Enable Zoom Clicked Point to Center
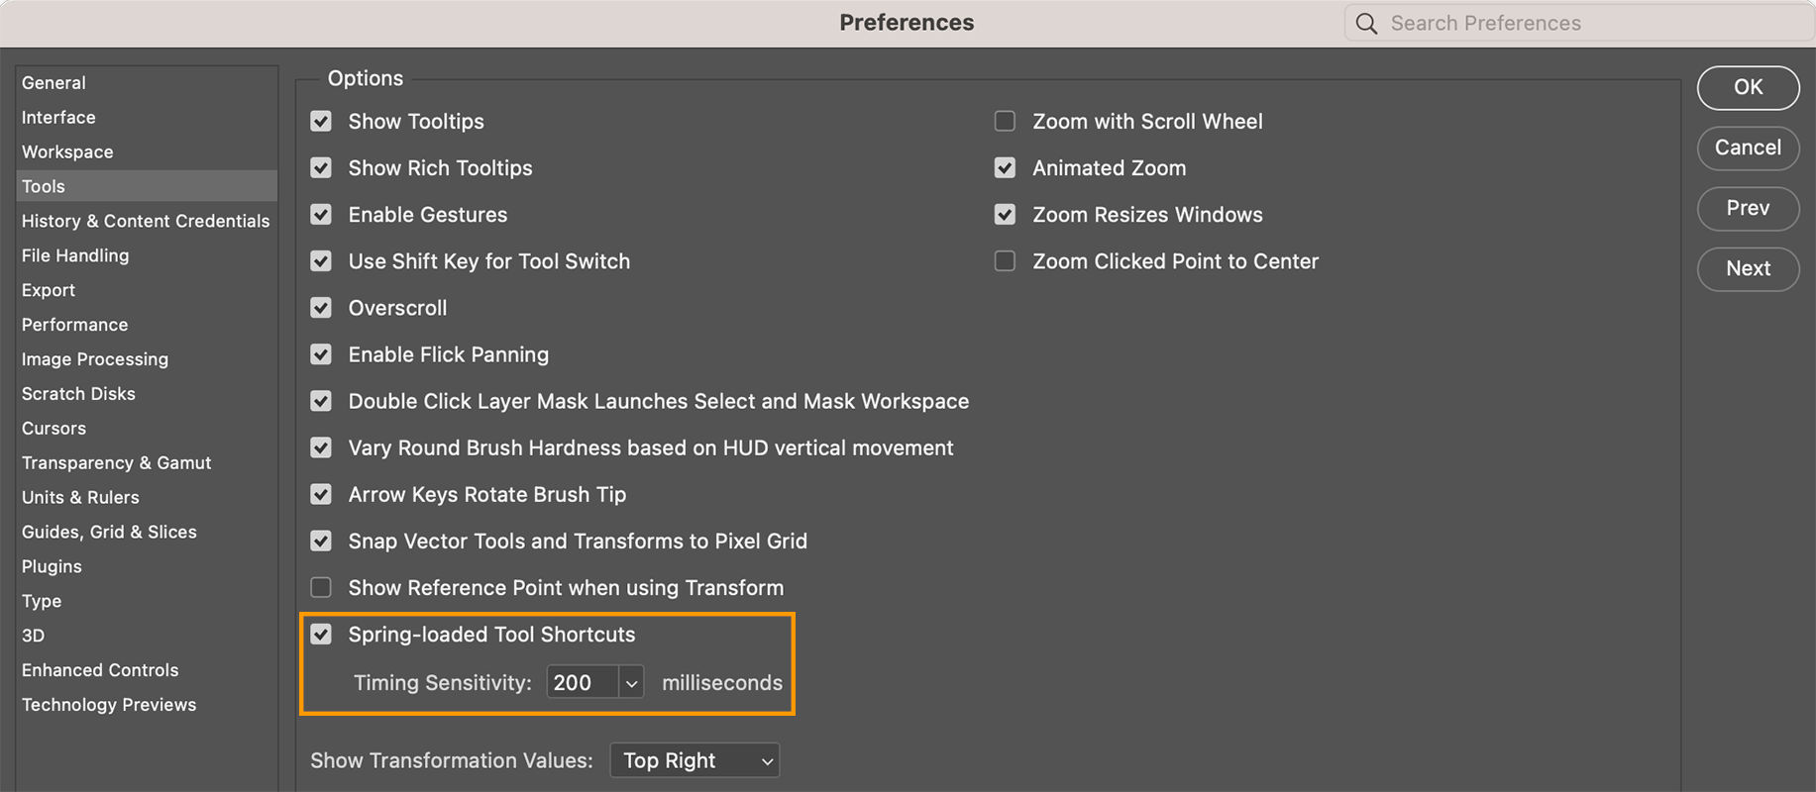1816x792 pixels. tap(1005, 261)
